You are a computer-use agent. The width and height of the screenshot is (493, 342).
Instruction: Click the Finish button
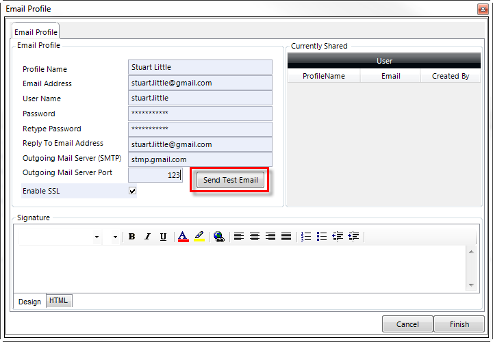459,324
